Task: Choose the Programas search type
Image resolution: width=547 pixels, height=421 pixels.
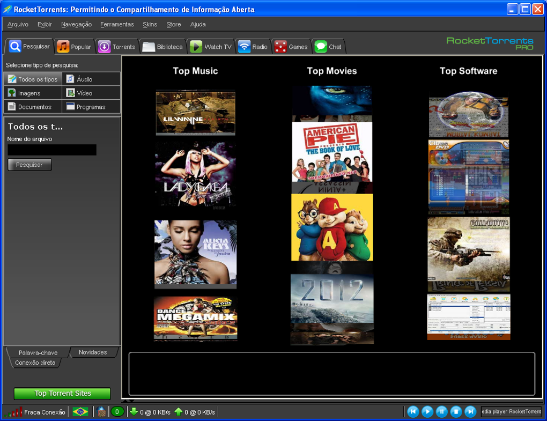Action: [x=91, y=107]
